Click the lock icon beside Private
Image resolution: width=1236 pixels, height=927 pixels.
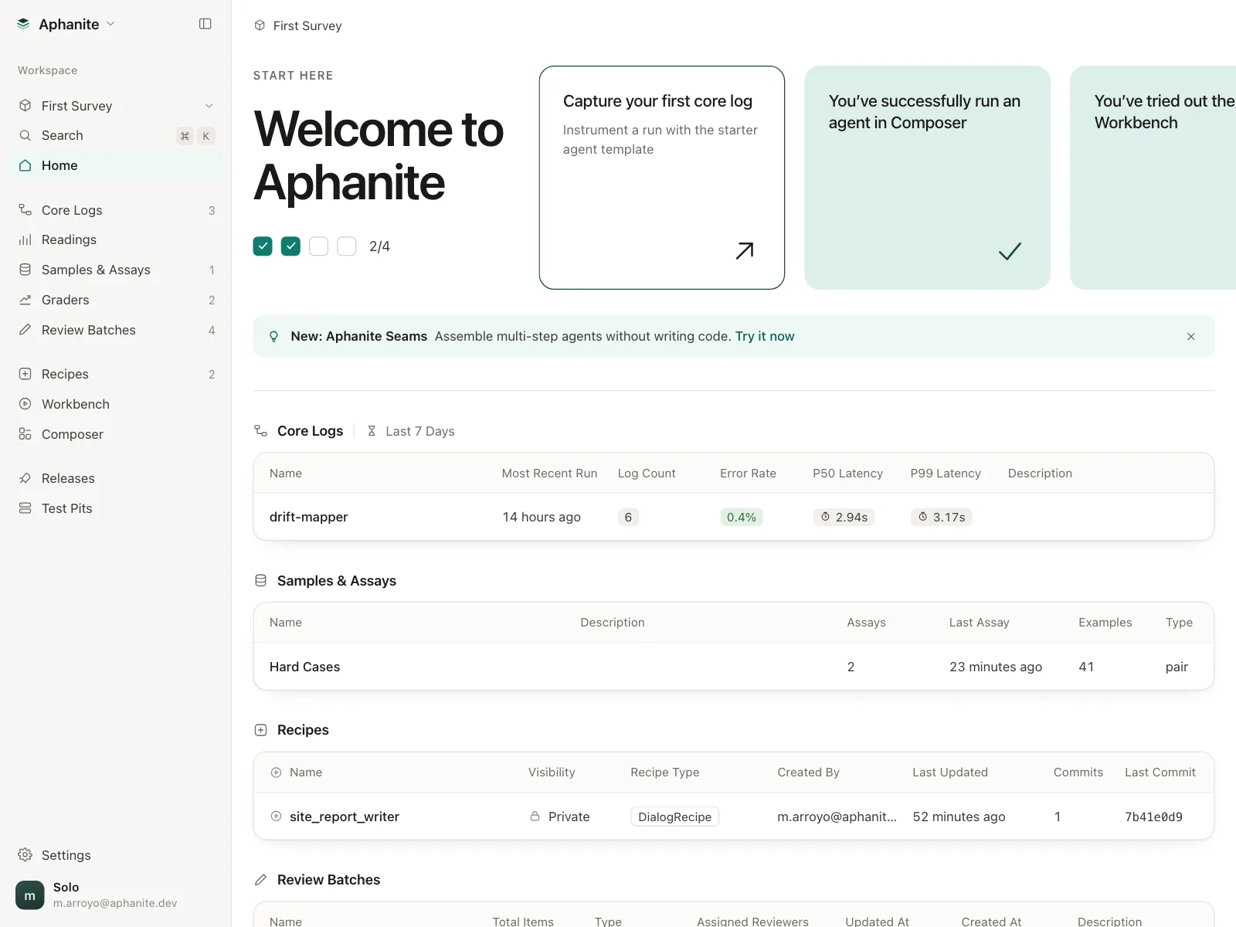[535, 817]
